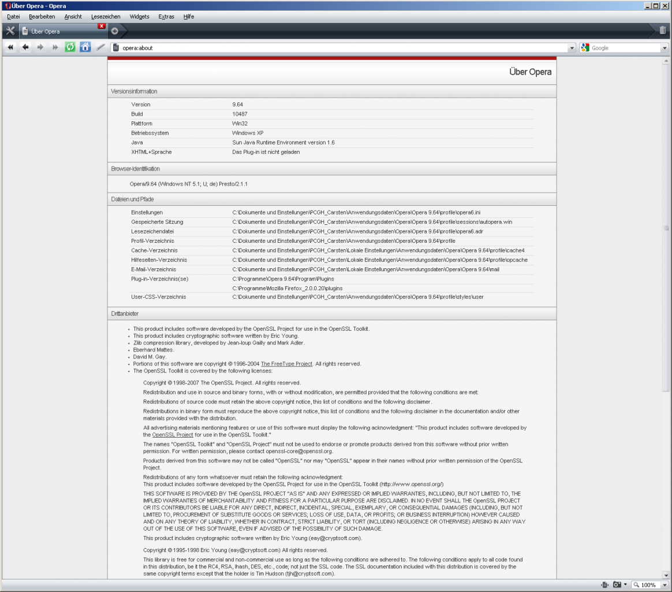The image size is (672, 592).
Task: Toggle fit-to-width icon in the status bar
Action: [x=604, y=584]
